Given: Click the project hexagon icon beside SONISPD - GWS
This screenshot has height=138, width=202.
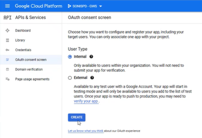Looking at the screenshot, I should 69,6.
